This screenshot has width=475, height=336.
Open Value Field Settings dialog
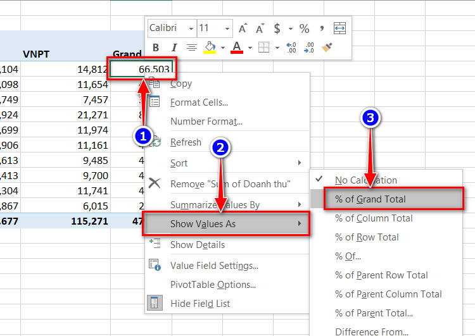(227, 266)
